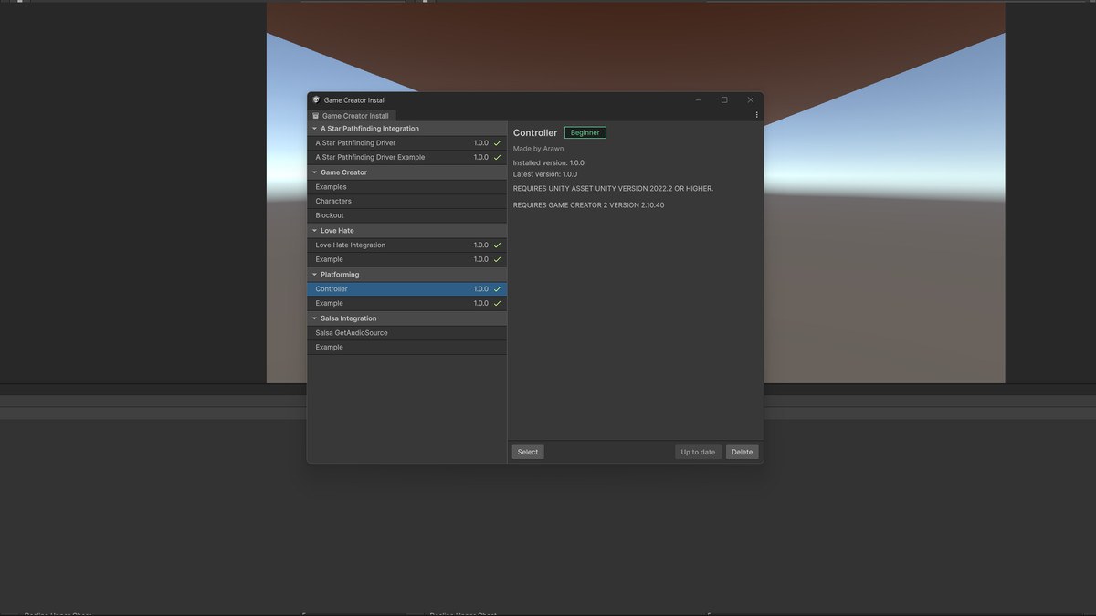Click the REQUIRES UNITY ASSET UNITY VERSION text

[614, 189]
